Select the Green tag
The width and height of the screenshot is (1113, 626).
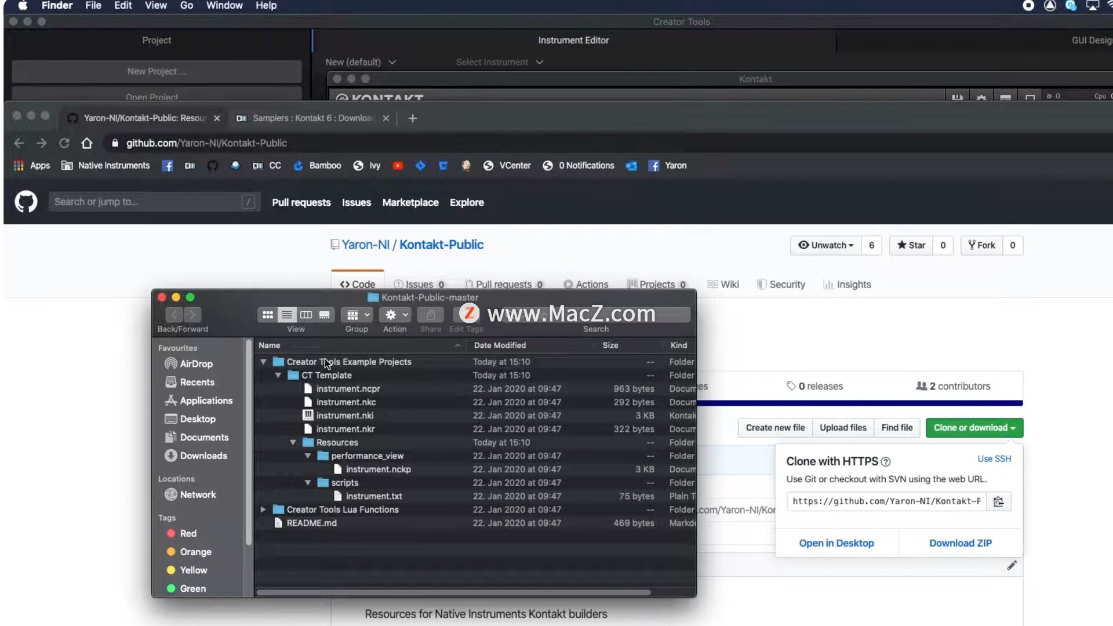[186, 589]
